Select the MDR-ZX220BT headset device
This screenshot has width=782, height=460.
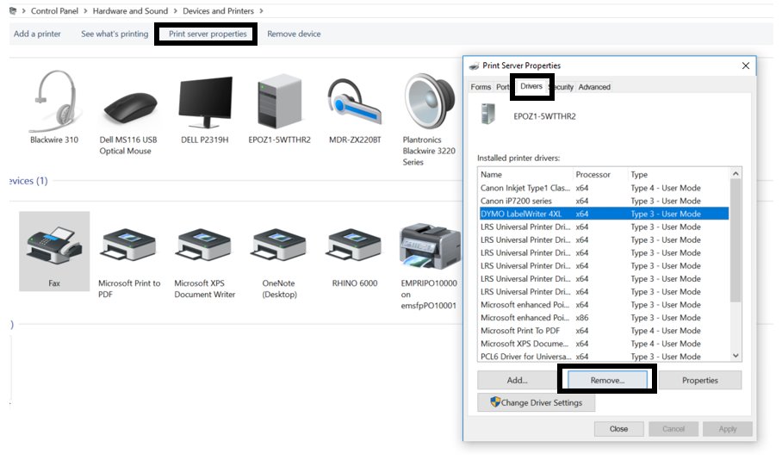[x=356, y=102]
